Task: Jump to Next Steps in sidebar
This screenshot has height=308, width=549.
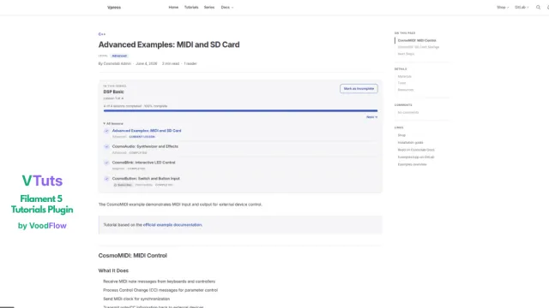Action: point(406,54)
